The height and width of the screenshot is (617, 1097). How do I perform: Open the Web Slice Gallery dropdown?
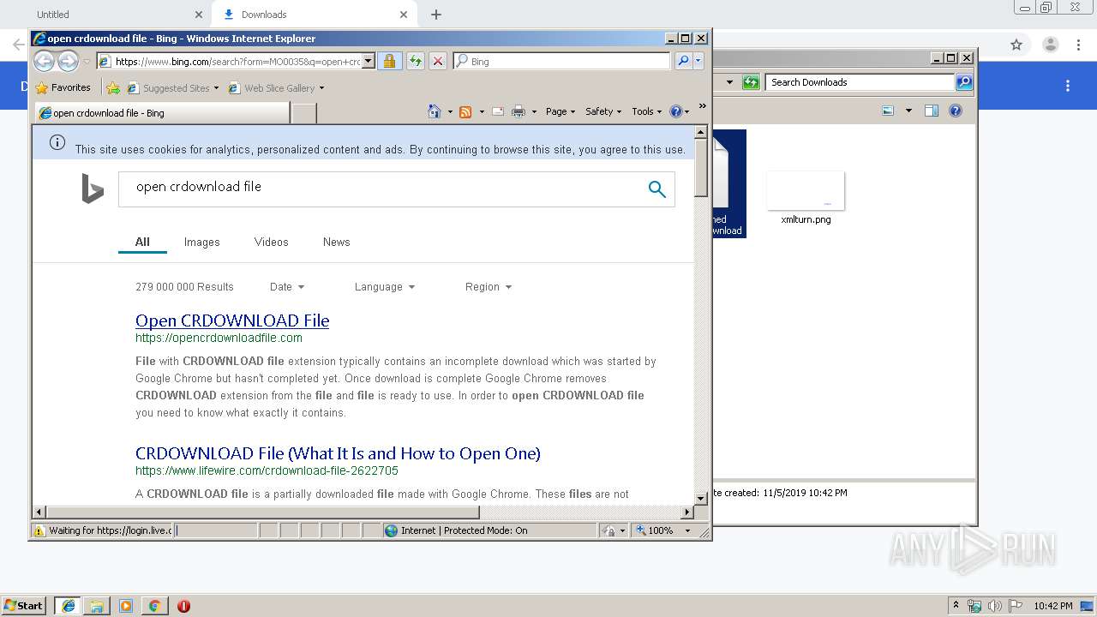(276, 87)
